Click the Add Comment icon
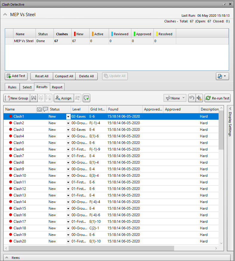The image size is (235, 261). tap(86, 98)
